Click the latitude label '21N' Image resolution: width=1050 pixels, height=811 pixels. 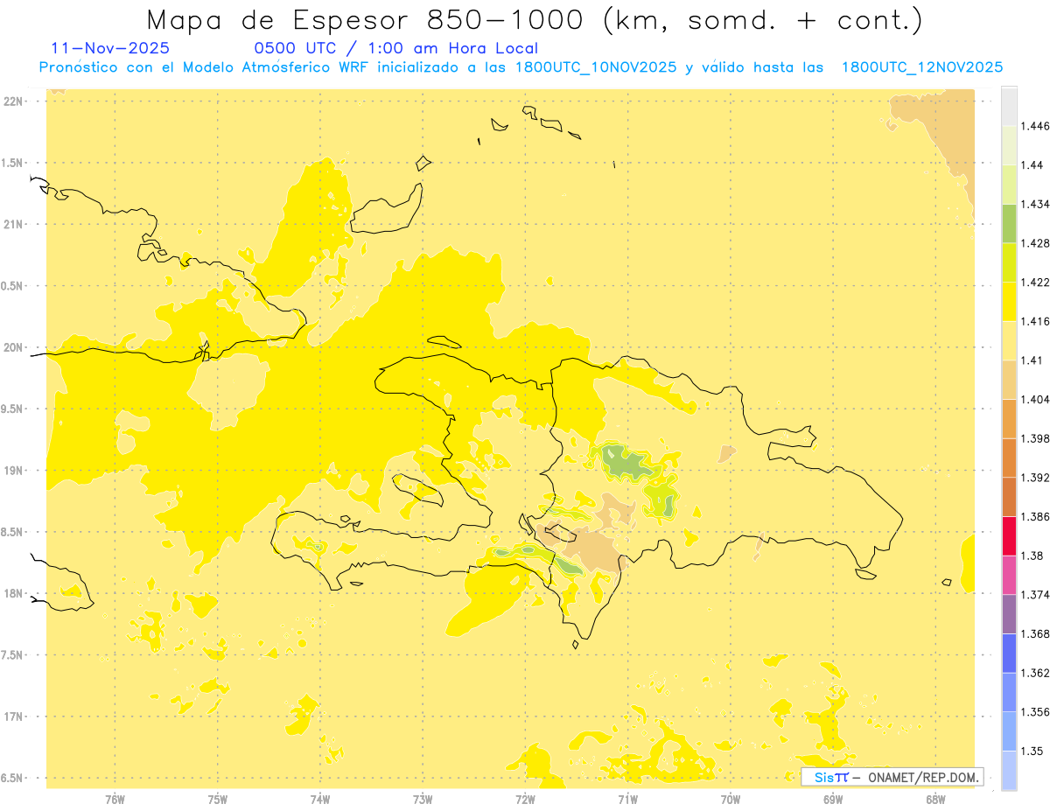(x=13, y=225)
